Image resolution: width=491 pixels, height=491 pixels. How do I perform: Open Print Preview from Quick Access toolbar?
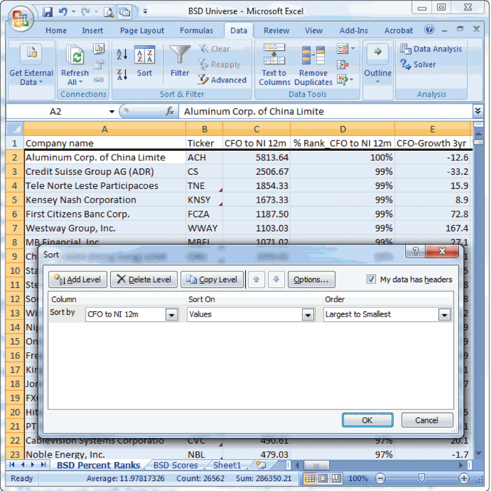[x=109, y=12]
